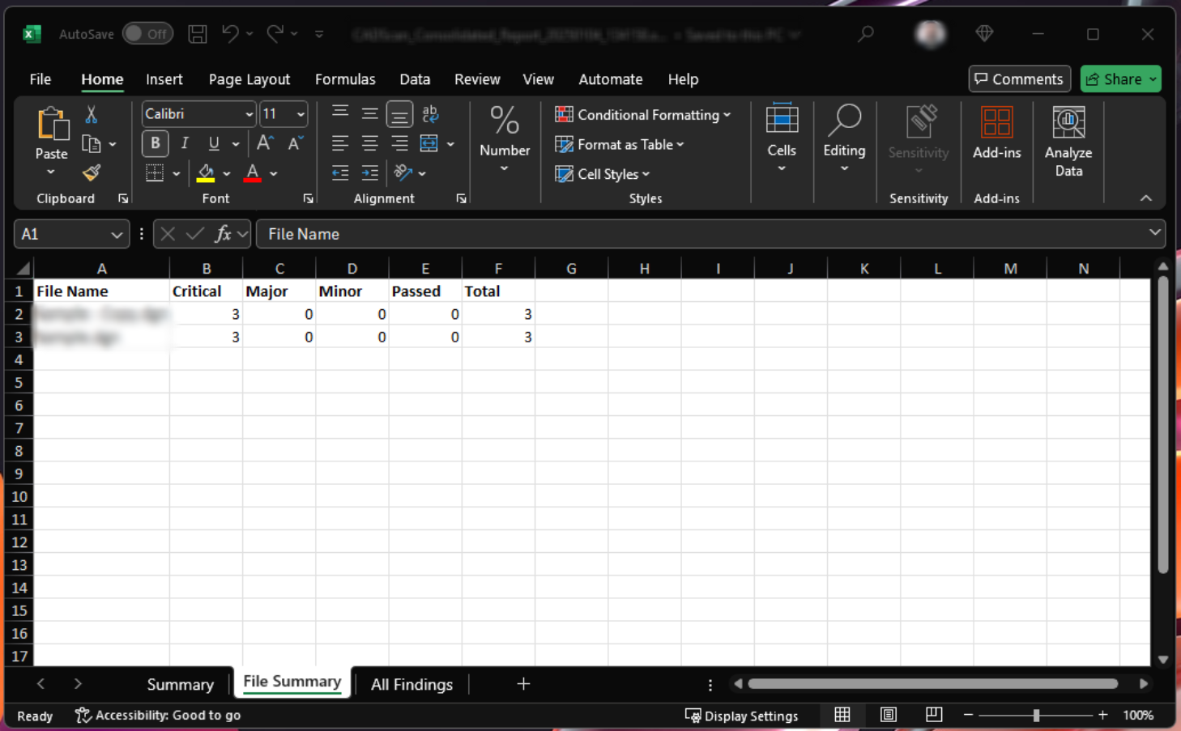The image size is (1181, 731).
Task: Open the Analyze Data tool
Action: click(1068, 142)
